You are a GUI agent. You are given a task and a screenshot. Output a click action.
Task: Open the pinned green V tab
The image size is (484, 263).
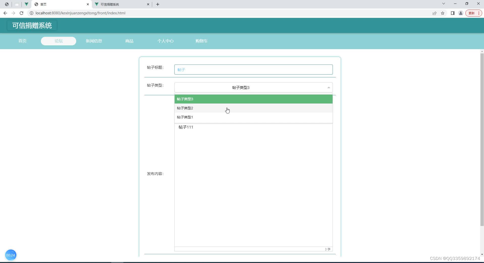[26, 4]
